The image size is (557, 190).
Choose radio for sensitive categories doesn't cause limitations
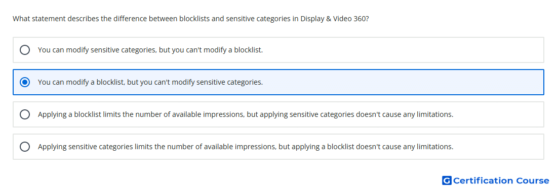[25, 114]
